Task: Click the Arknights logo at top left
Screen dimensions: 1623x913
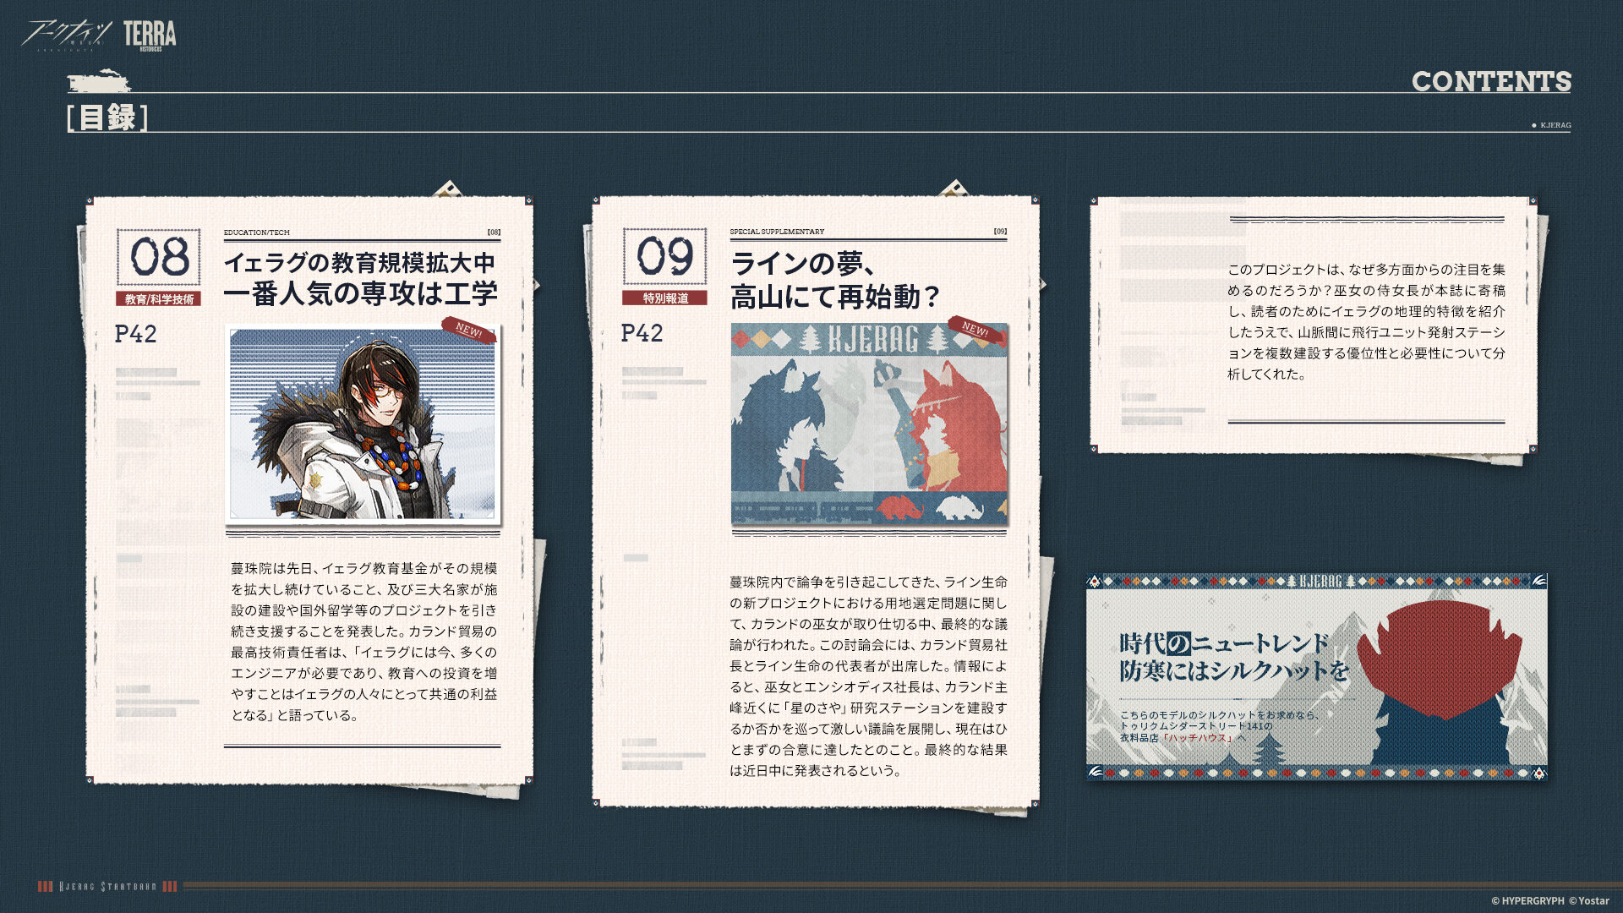Action: pos(66,35)
